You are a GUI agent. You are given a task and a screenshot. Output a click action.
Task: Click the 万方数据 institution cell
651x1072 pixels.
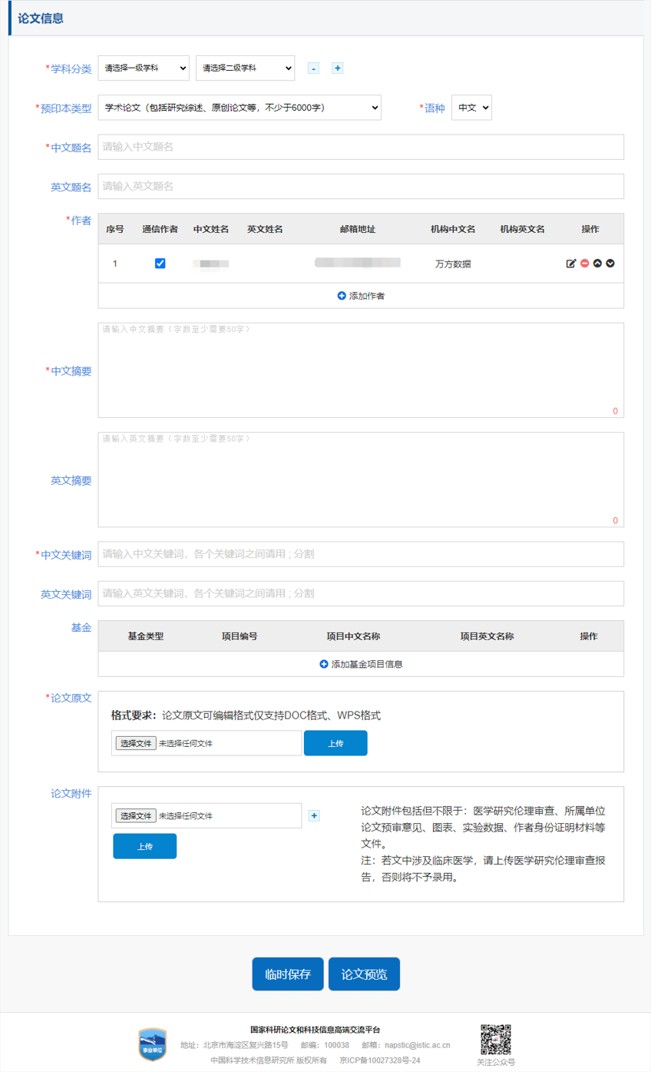point(453,264)
